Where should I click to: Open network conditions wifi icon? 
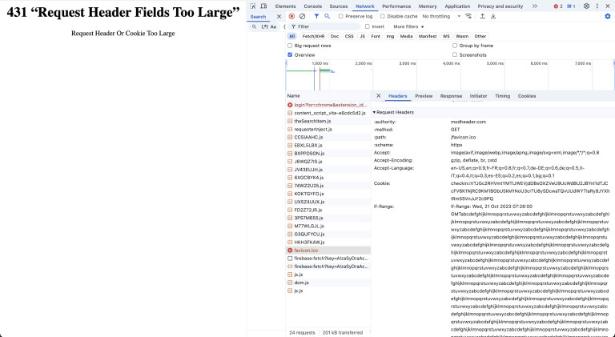tap(468, 17)
